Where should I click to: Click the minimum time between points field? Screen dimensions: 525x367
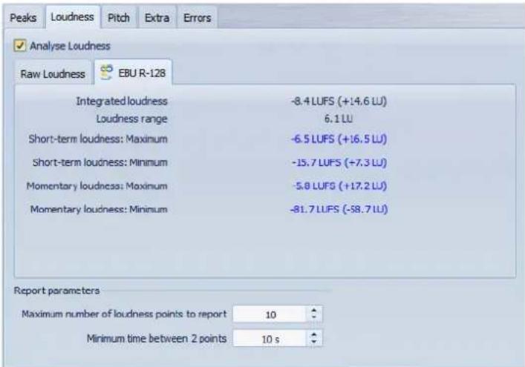(x=270, y=339)
